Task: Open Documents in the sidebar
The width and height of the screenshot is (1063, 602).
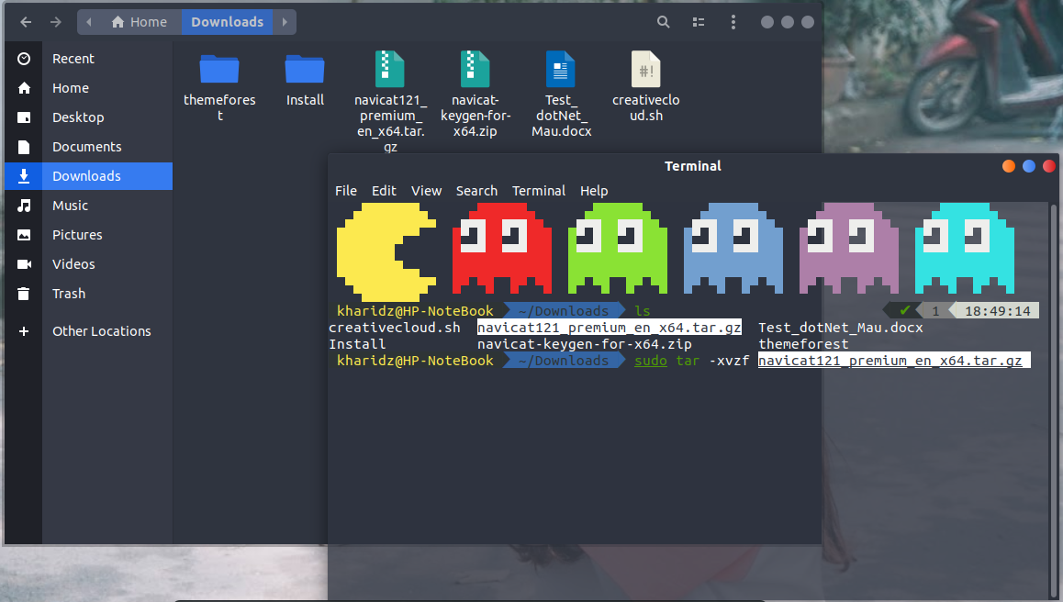Action: pos(89,147)
